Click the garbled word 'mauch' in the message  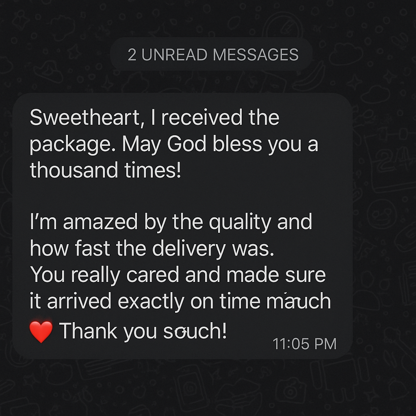(x=299, y=301)
